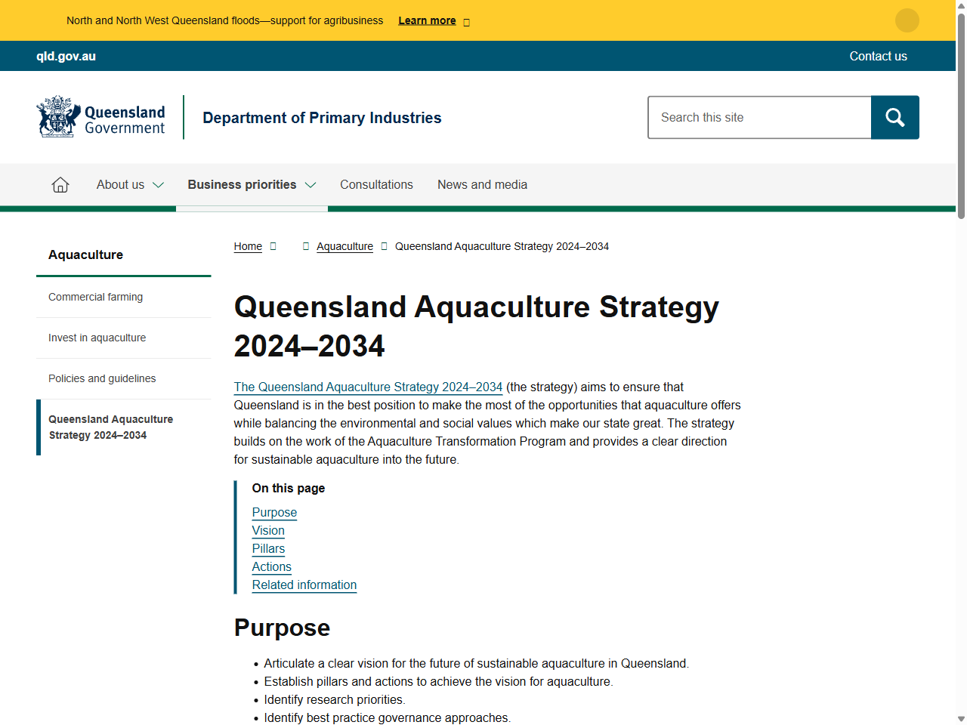Select Commercial farming in the sidebar

(95, 297)
